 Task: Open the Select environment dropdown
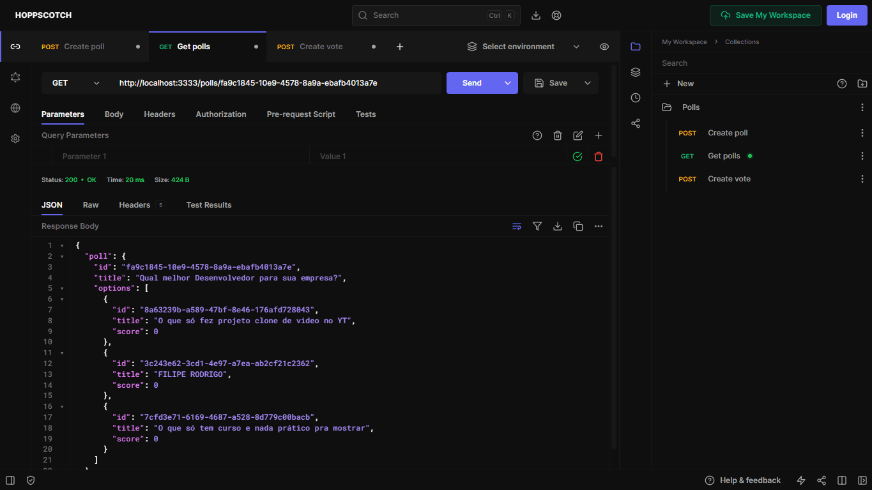[x=517, y=46]
